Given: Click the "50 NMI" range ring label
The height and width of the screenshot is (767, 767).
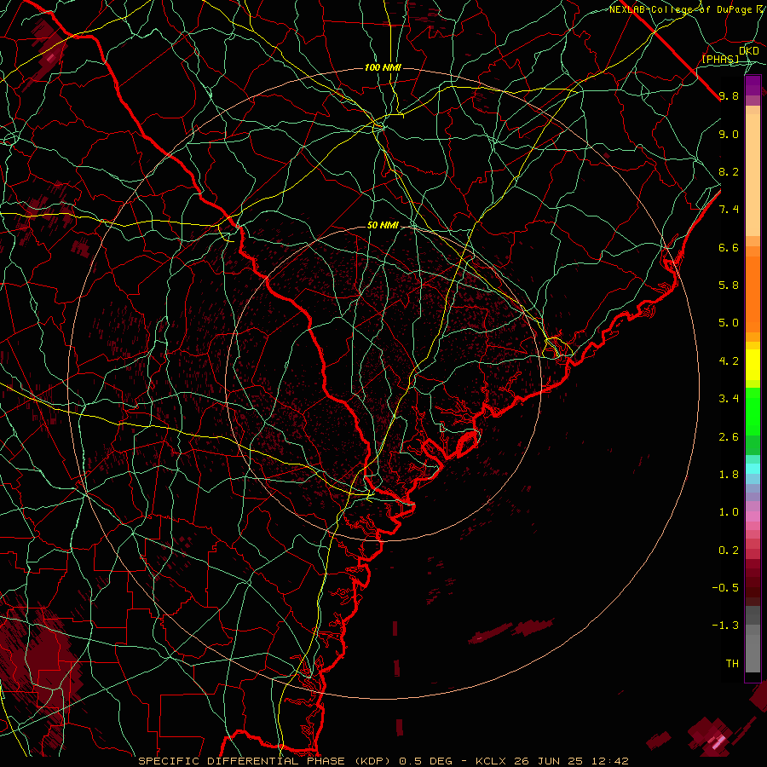Looking at the screenshot, I should tap(383, 226).
